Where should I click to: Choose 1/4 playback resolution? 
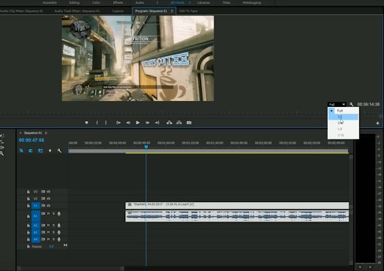click(343, 123)
